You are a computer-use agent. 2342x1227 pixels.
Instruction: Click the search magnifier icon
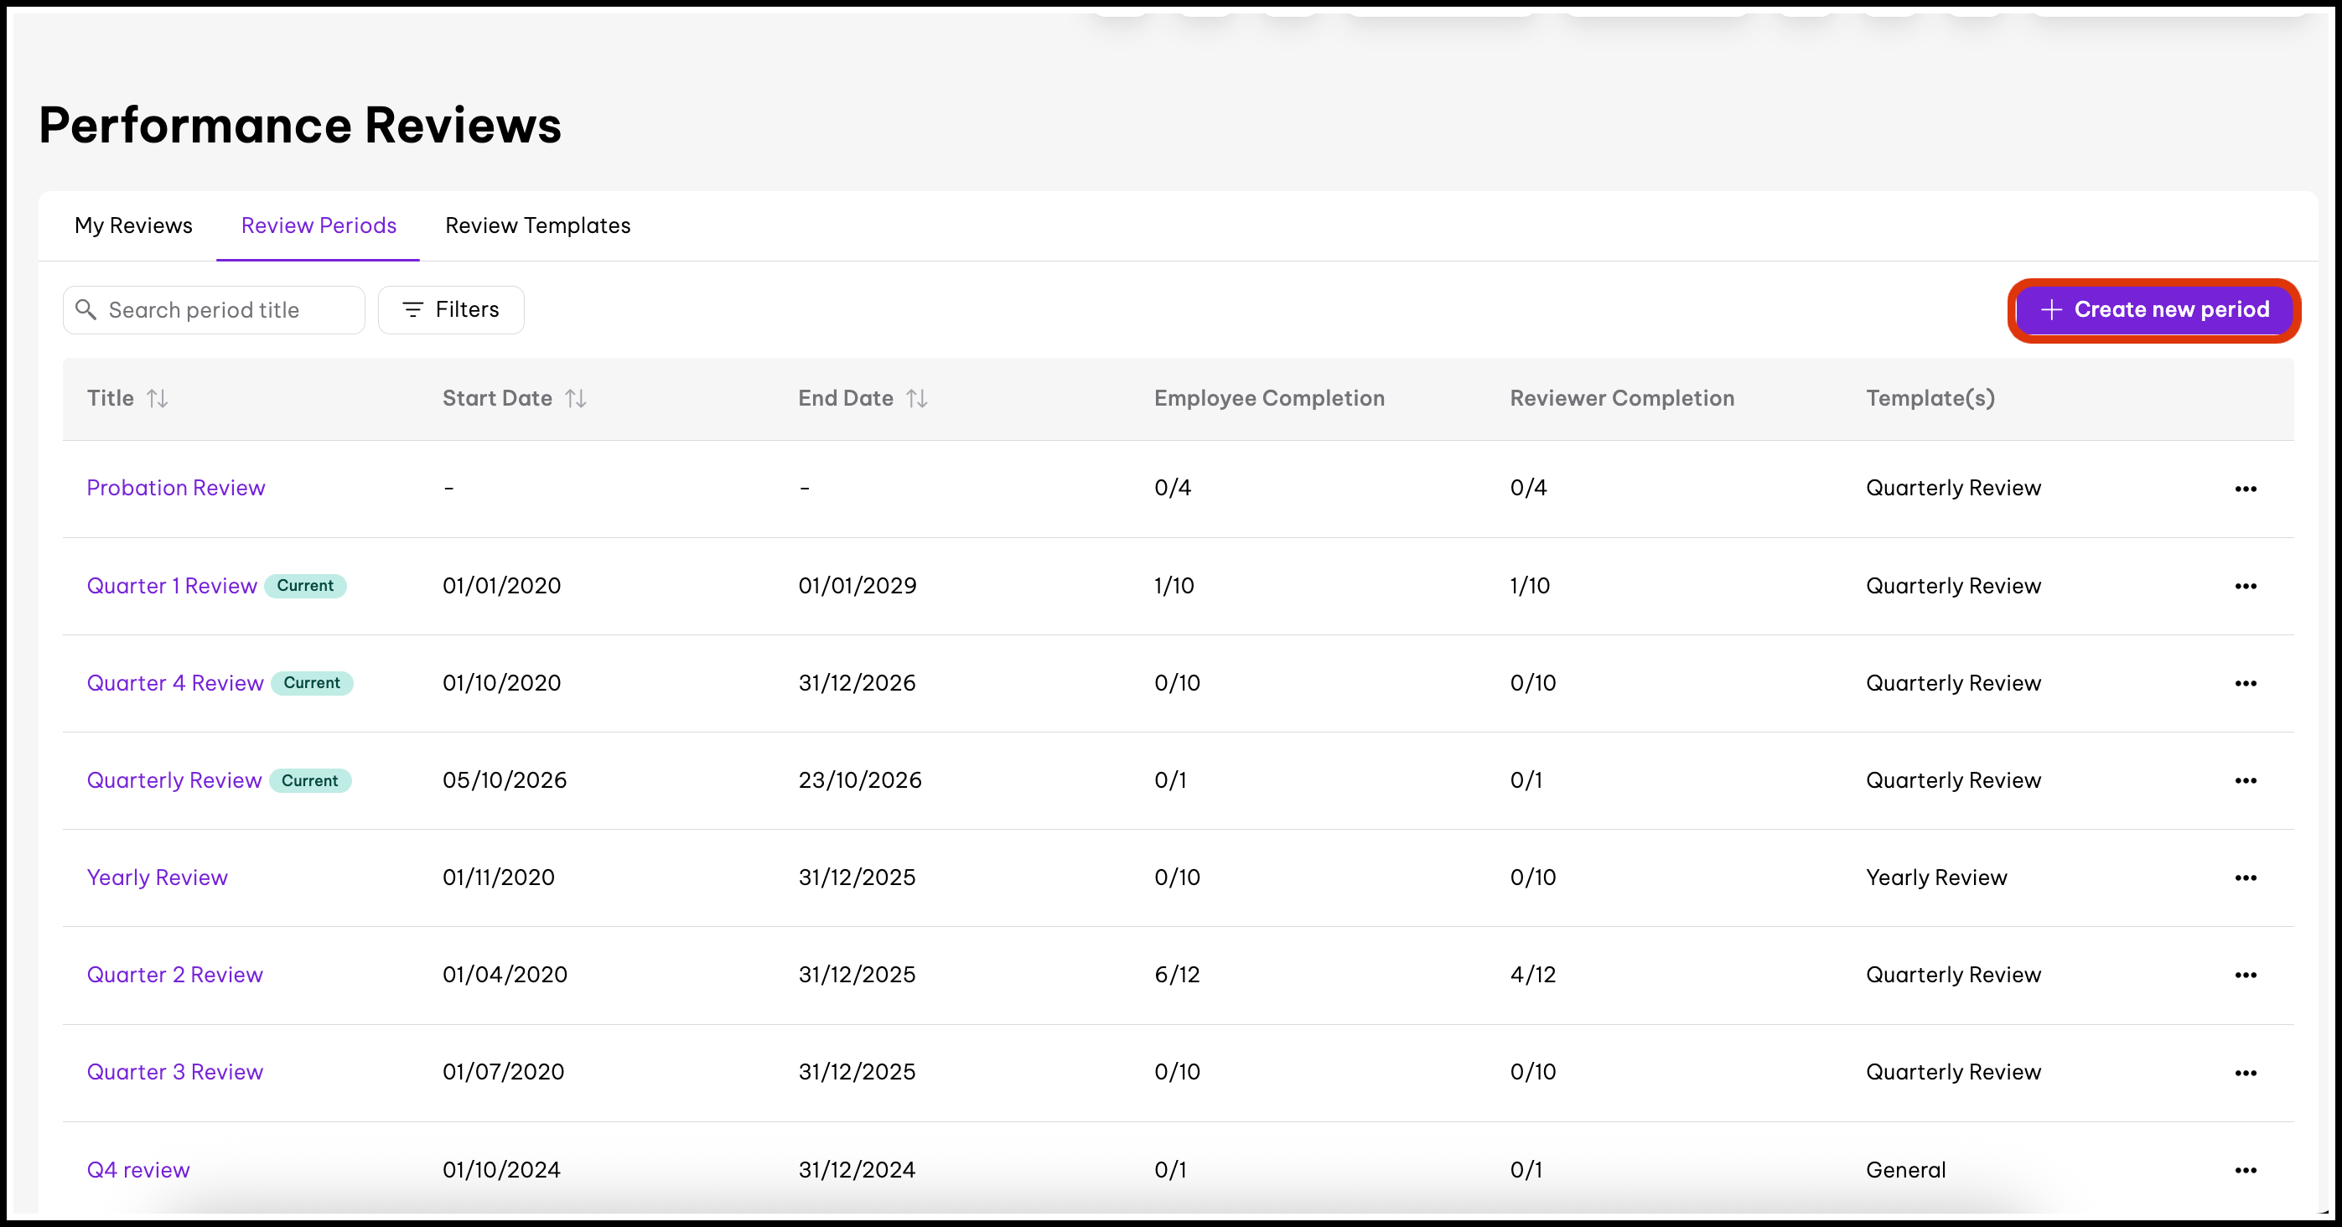pos(86,310)
